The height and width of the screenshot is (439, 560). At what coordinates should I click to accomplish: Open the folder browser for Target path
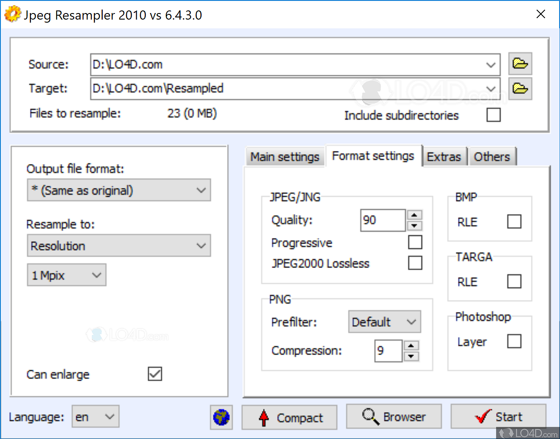(x=520, y=88)
